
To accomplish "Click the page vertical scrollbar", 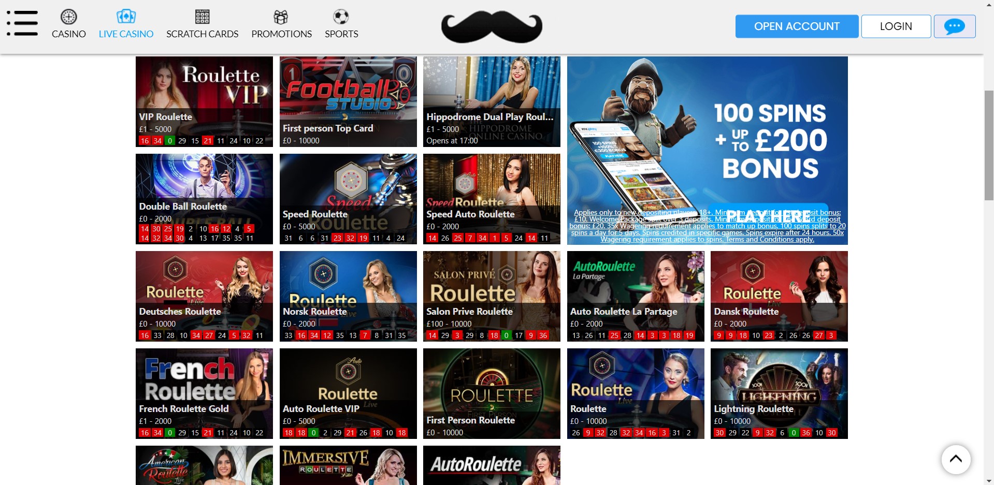I will click(988, 145).
